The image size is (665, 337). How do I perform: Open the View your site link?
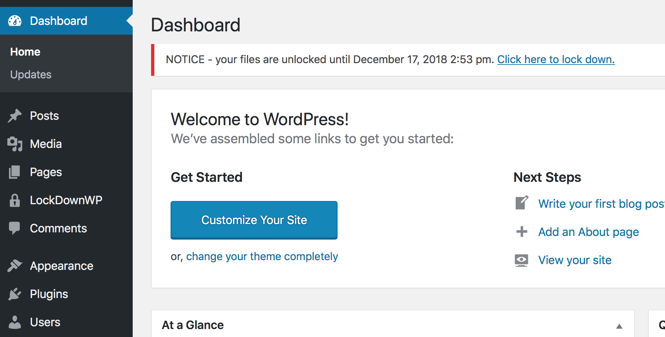click(x=575, y=260)
